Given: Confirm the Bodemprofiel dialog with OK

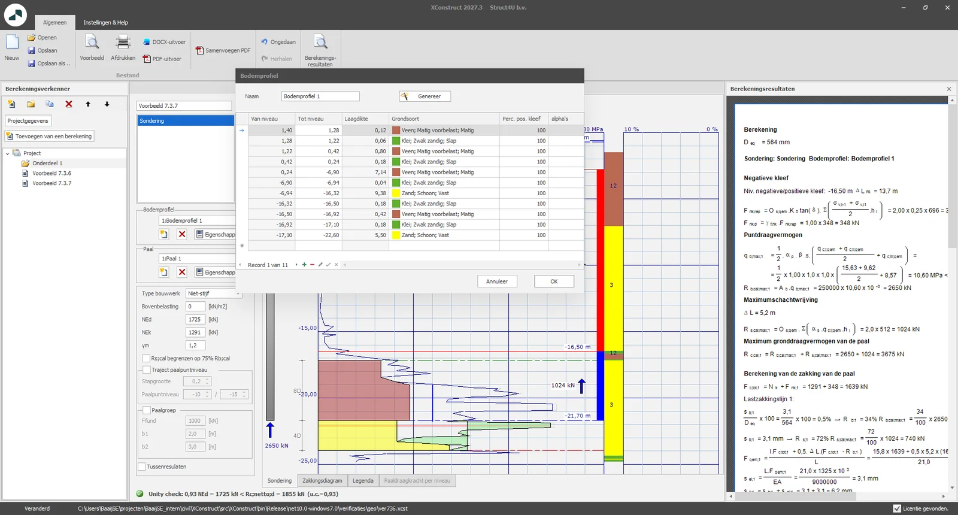Looking at the screenshot, I should (554, 281).
